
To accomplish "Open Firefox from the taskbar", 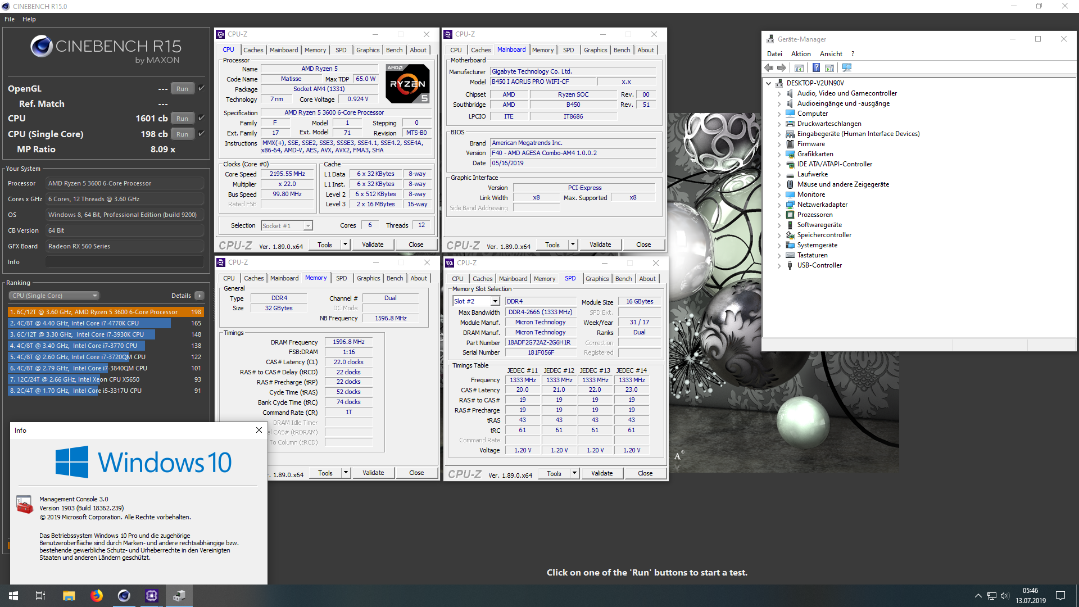I will pos(97,596).
